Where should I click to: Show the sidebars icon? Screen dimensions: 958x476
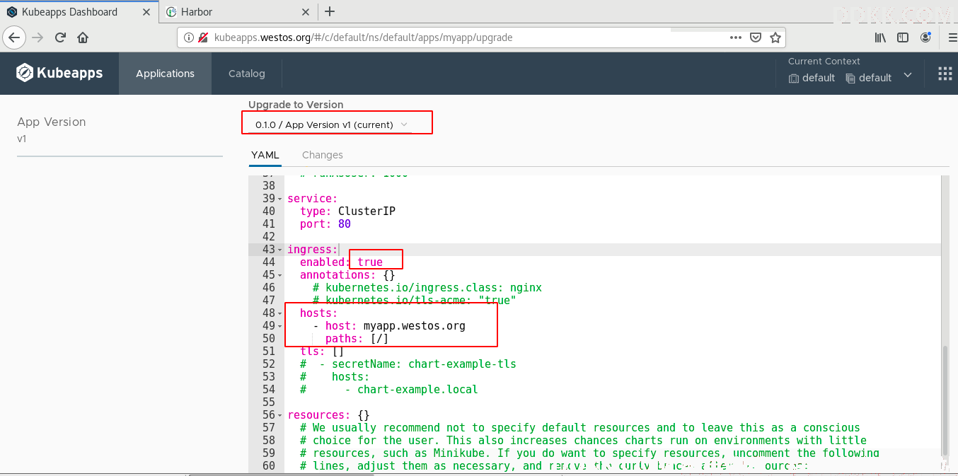click(x=903, y=37)
